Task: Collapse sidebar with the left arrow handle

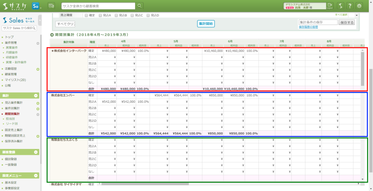Action: [x=40, y=20]
